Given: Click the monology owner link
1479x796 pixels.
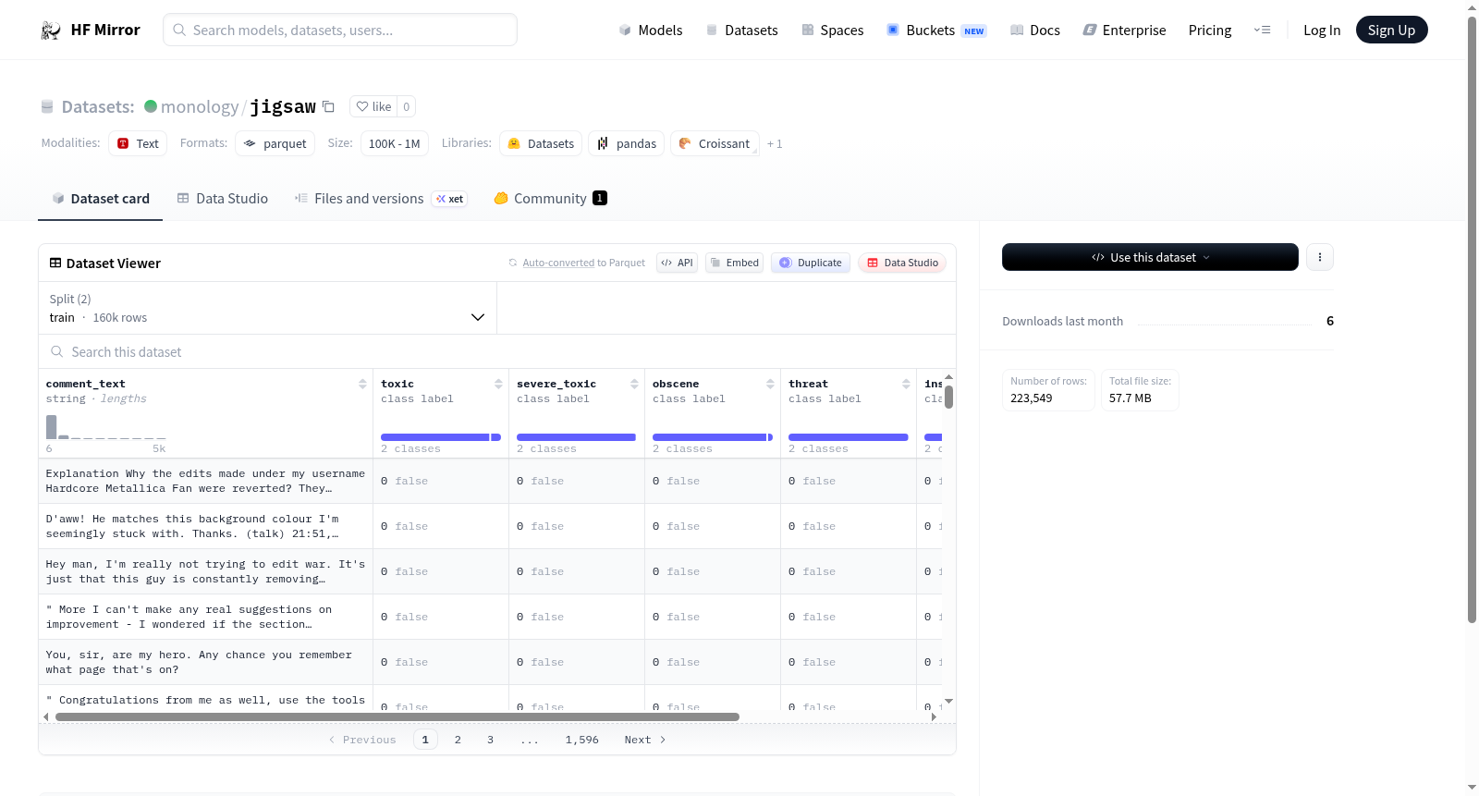Looking at the screenshot, I should [200, 106].
